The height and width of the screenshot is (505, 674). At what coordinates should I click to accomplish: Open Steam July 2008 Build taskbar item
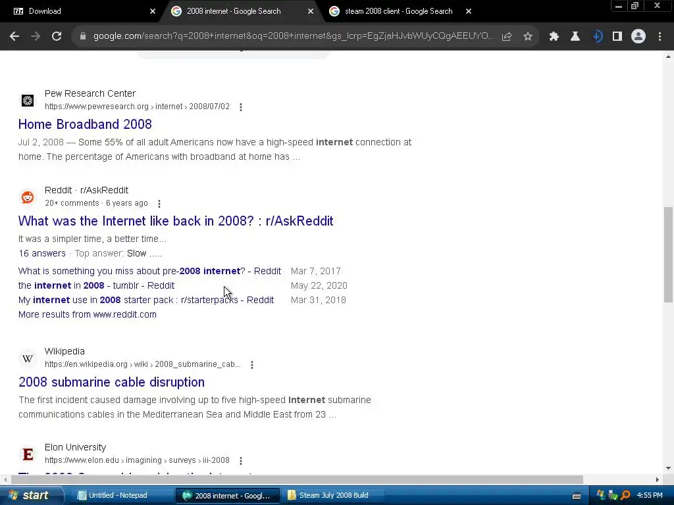pos(334,495)
